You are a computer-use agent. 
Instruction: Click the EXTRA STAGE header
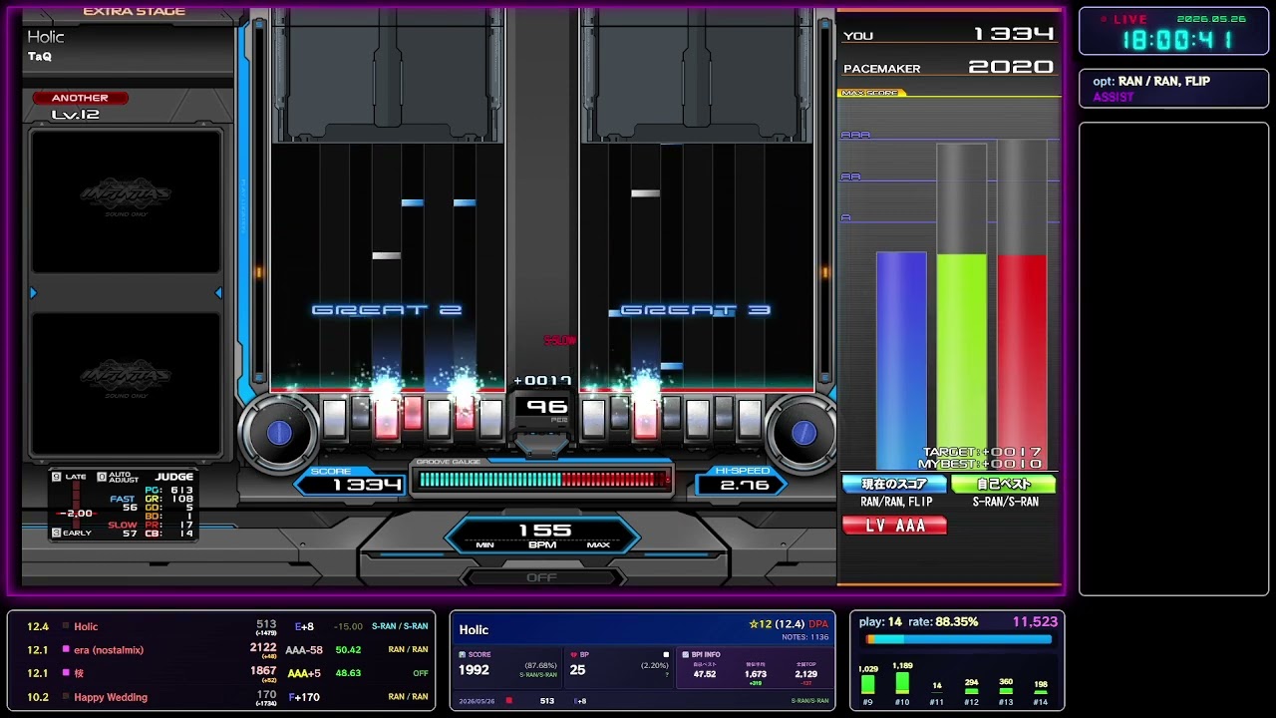click(x=134, y=11)
